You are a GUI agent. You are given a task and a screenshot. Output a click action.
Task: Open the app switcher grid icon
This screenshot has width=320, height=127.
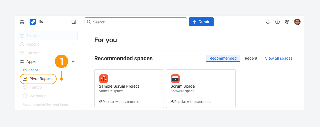22,22
